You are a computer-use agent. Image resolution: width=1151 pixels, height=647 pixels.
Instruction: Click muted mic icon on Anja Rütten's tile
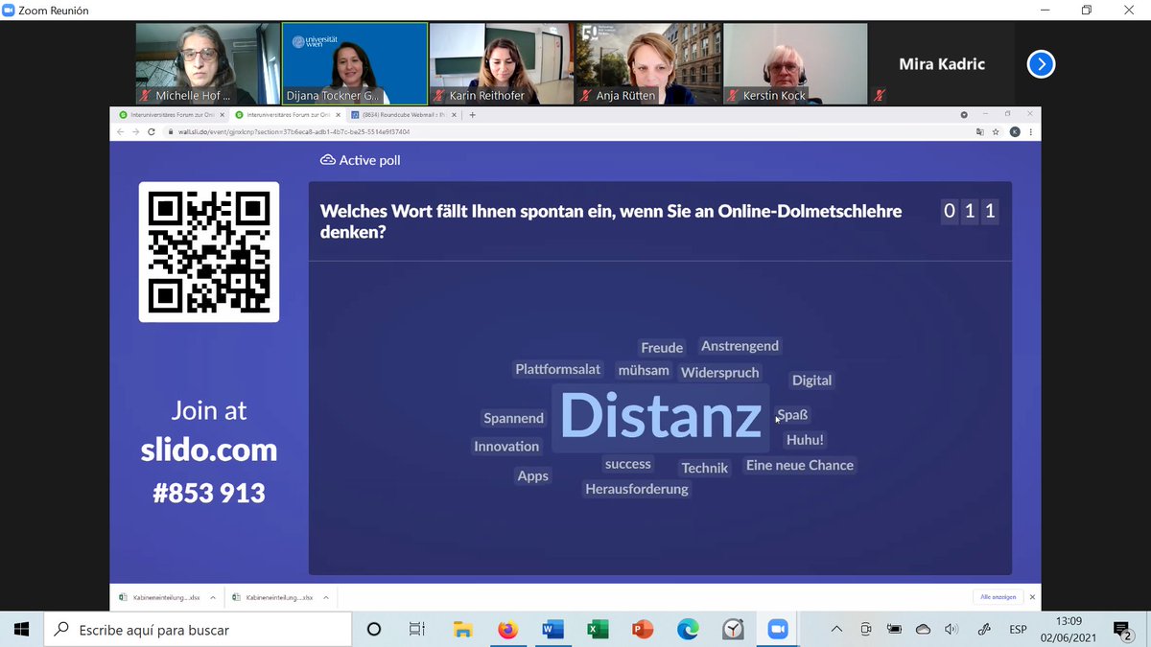(587, 96)
